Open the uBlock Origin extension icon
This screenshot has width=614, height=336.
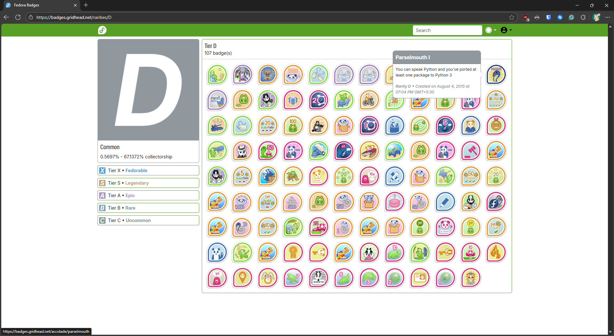click(525, 18)
